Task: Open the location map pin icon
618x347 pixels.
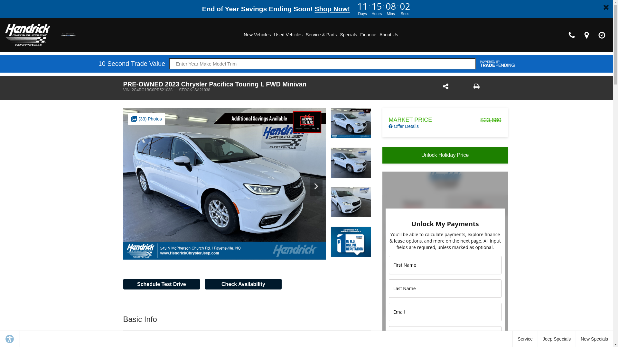Action: point(586,35)
